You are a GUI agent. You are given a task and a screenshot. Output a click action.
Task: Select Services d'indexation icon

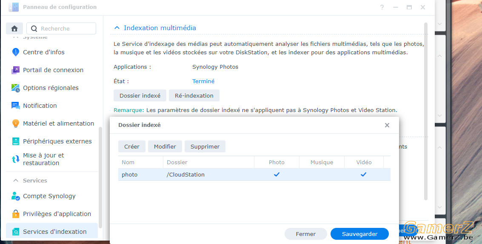click(x=15, y=232)
